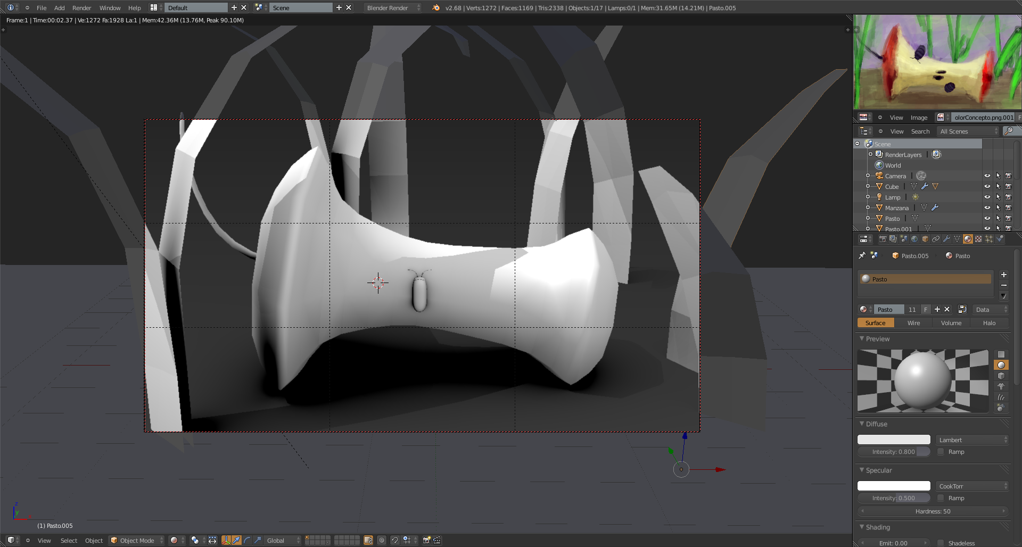This screenshot has height=547, width=1022.
Task: Switch material type to Wire
Action: (x=913, y=323)
